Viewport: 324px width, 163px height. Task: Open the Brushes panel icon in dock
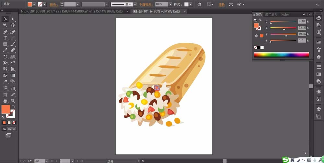coord(318,49)
